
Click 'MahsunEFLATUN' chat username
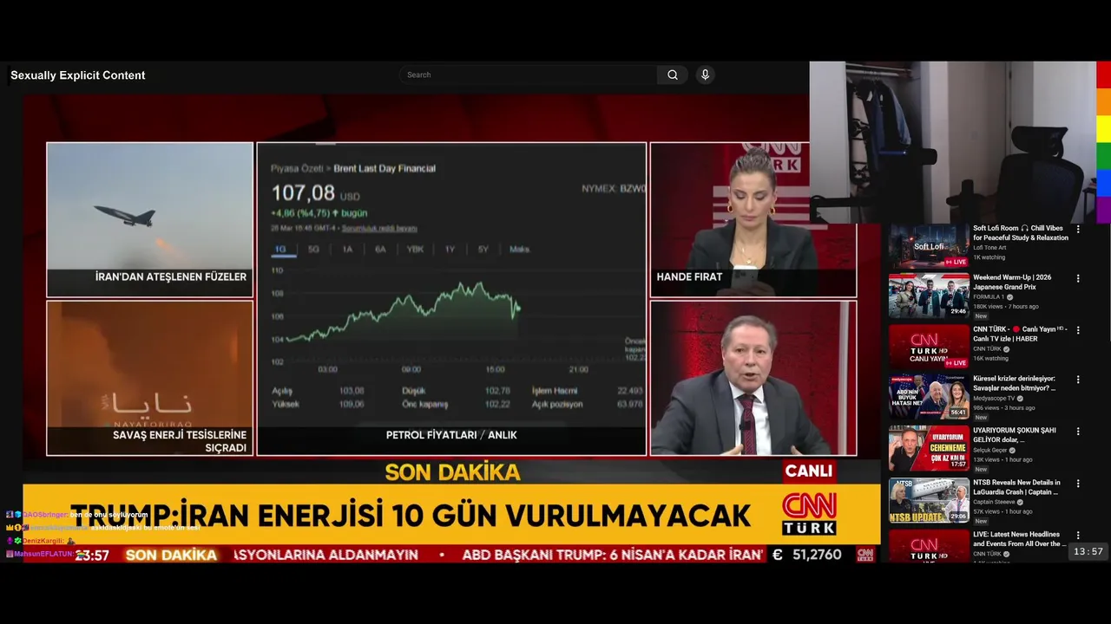click(45, 554)
